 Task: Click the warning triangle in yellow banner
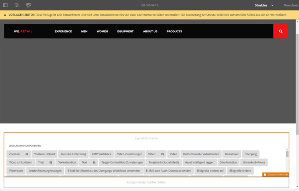click(x=5, y=15)
